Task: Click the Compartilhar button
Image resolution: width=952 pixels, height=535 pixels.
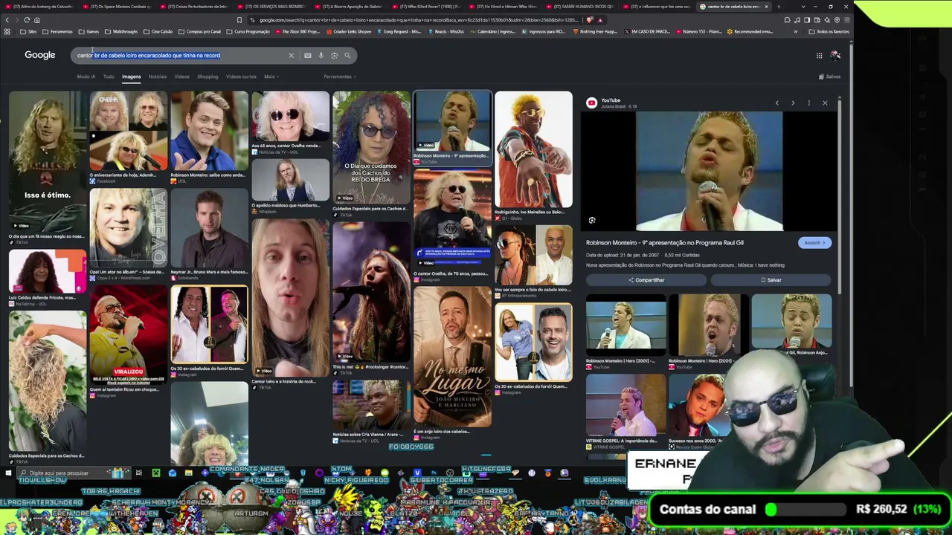Action: pyautogui.click(x=646, y=280)
